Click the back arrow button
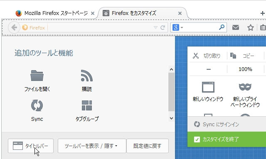Screen dimensions: 266x159 click(x=14, y=27)
